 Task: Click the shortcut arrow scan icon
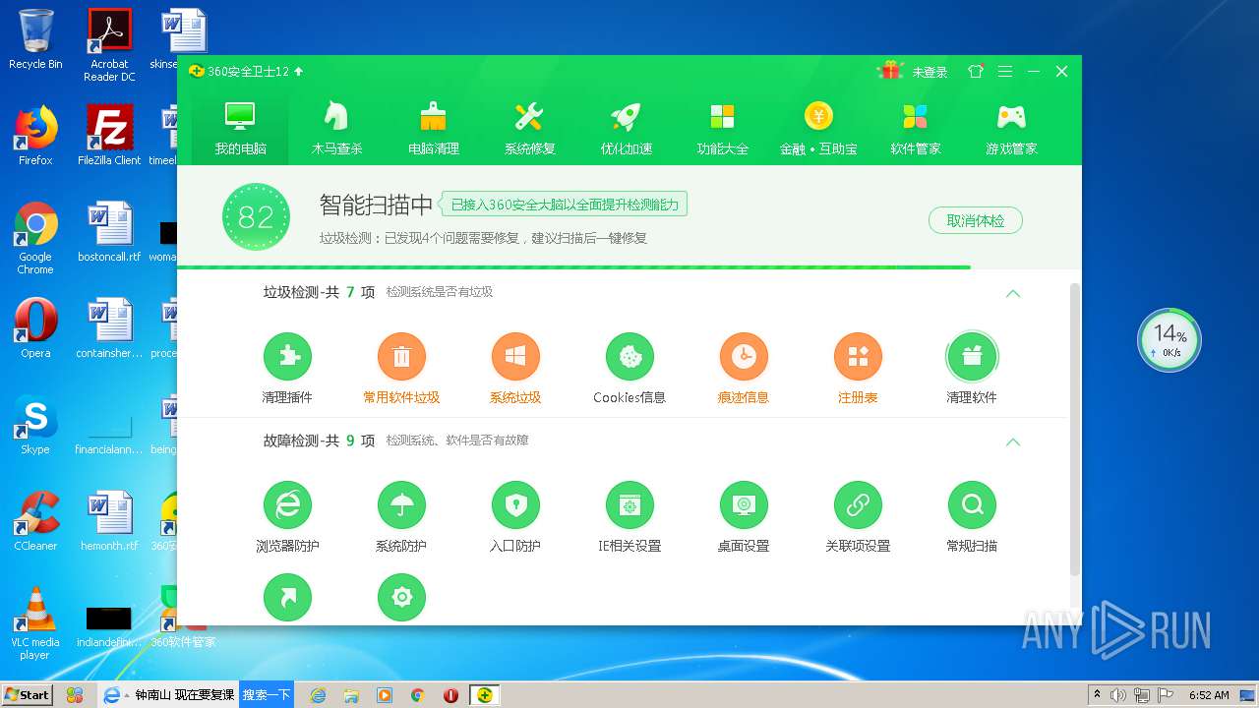pyautogui.click(x=287, y=598)
